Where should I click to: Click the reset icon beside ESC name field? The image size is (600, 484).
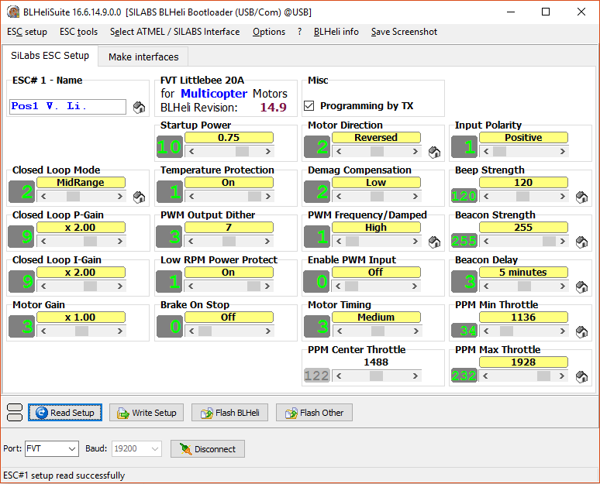tap(139, 108)
